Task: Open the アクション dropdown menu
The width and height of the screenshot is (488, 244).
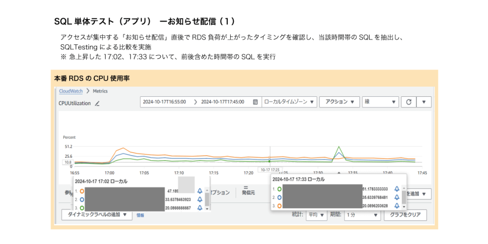Action: point(339,102)
